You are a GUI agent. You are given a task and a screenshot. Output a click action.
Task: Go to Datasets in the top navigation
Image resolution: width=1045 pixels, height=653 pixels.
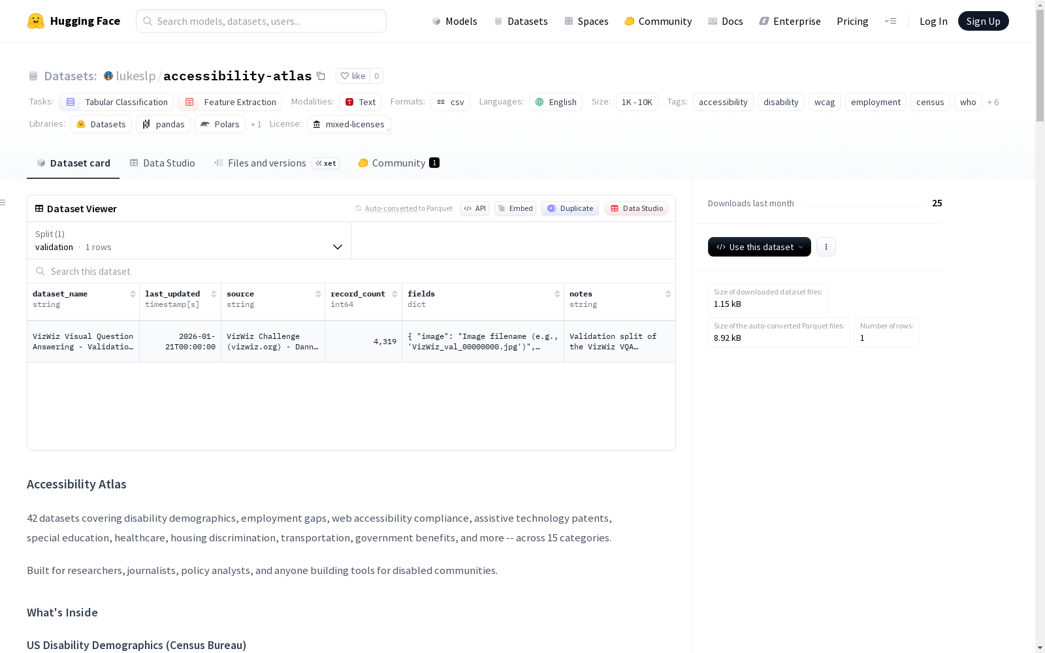coord(521,21)
